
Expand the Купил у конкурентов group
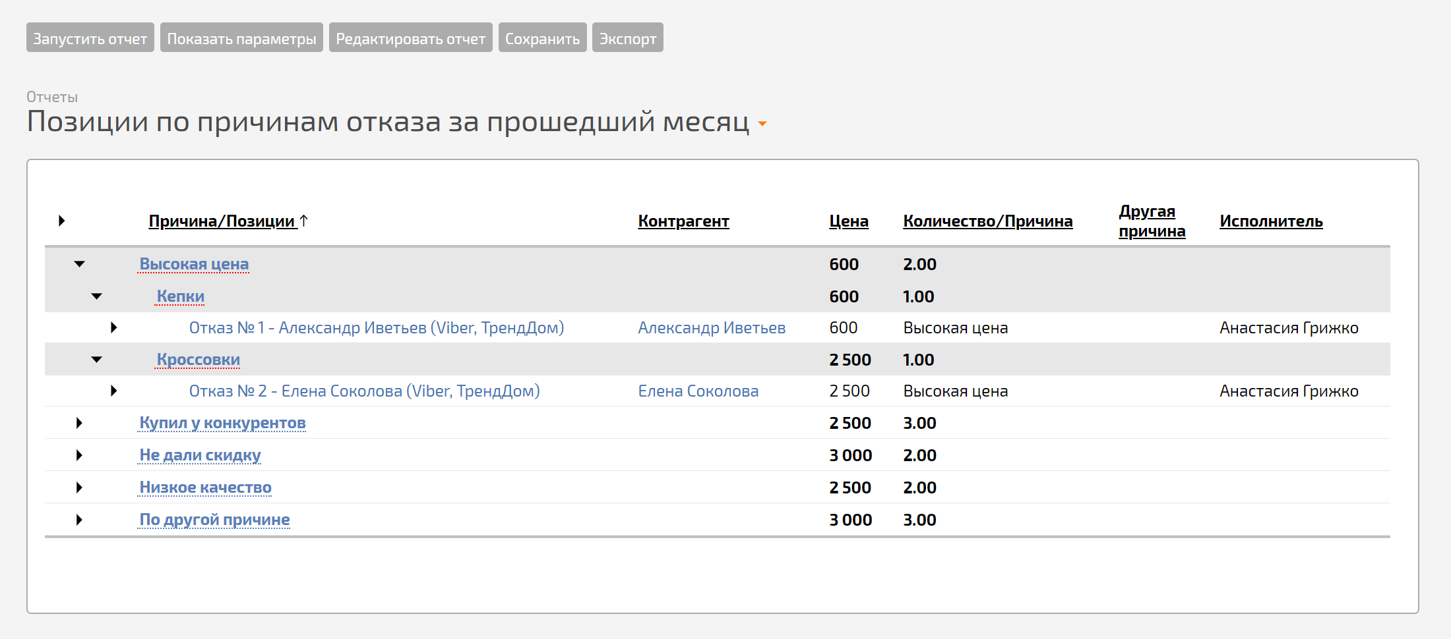coord(79,423)
